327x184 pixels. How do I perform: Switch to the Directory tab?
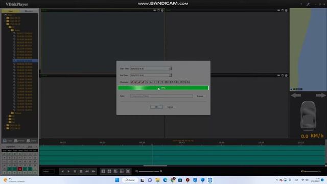point(29,11)
